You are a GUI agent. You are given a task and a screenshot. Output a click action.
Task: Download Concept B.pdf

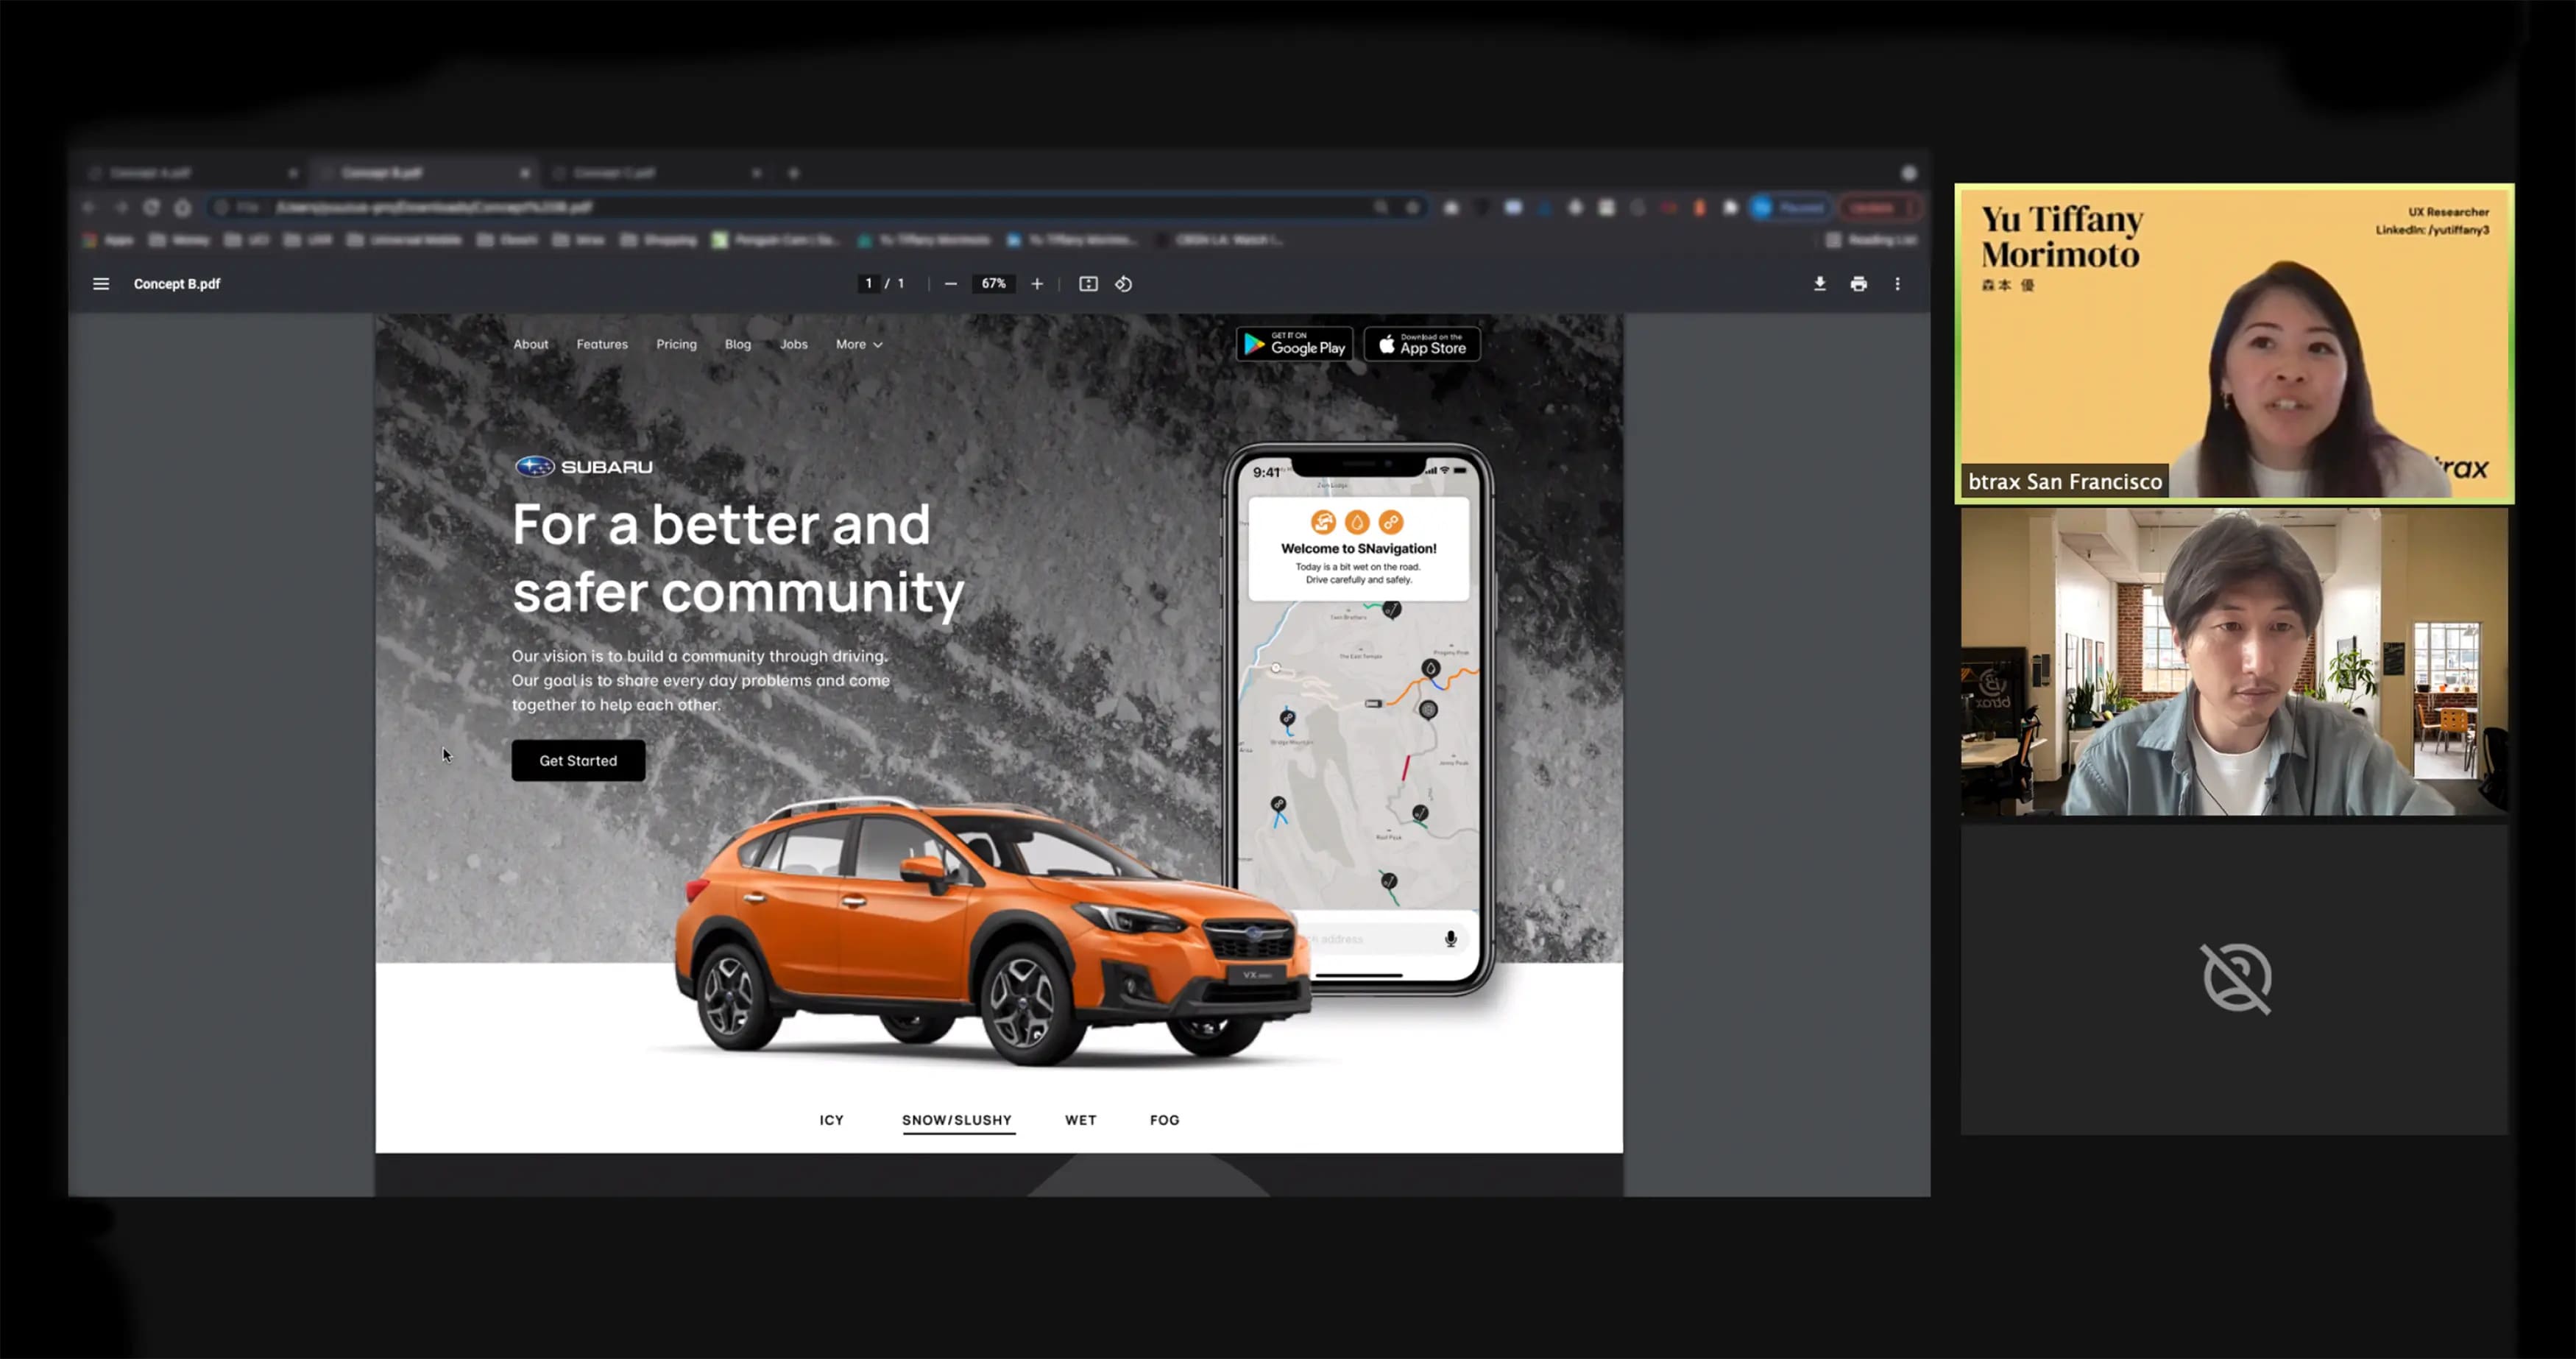(1820, 284)
